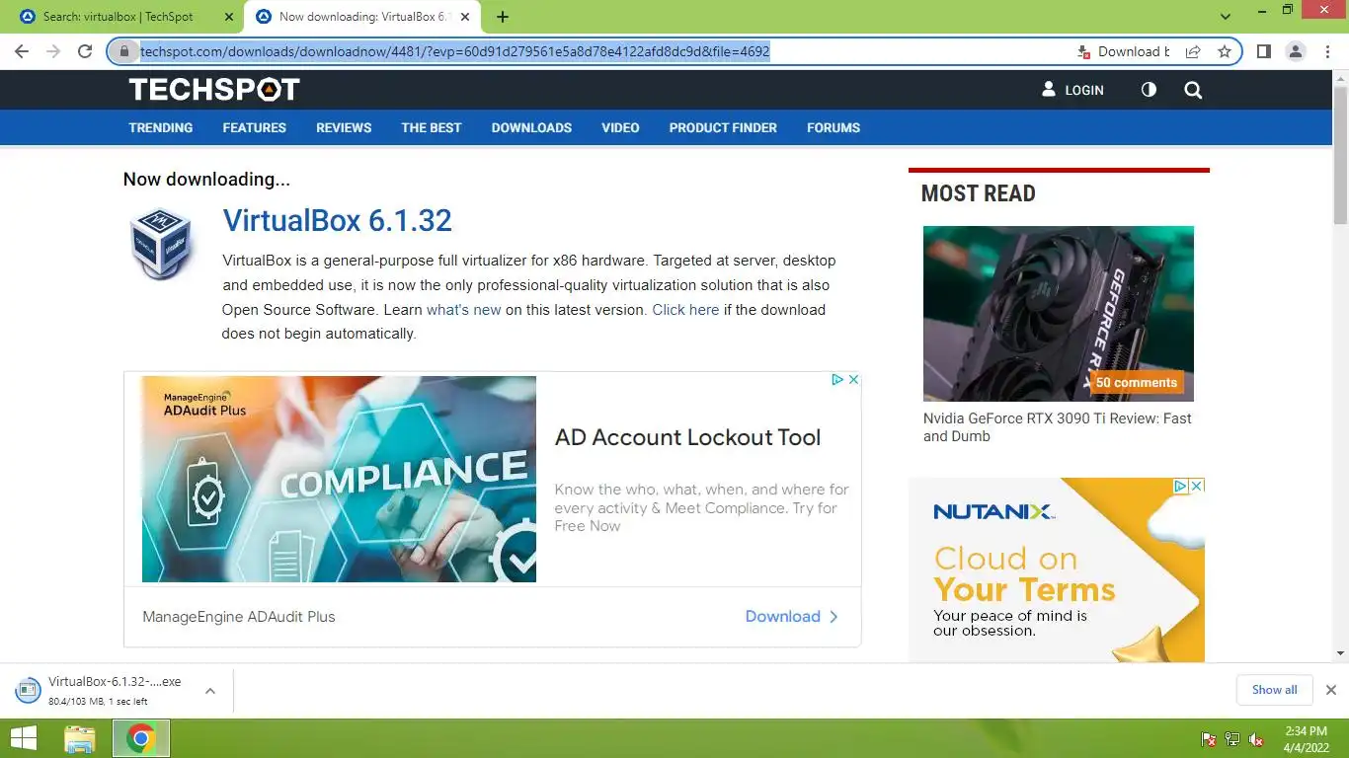Open the Chrome three-dot menu
Image resolution: width=1349 pixels, height=758 pixels.
(1327, 51)
